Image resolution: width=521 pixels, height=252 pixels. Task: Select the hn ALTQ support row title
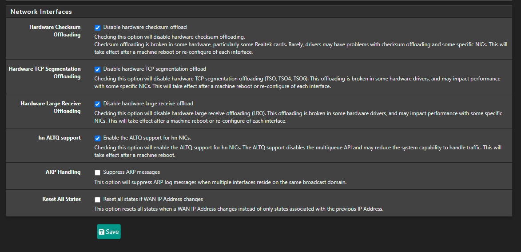[59, 138]
